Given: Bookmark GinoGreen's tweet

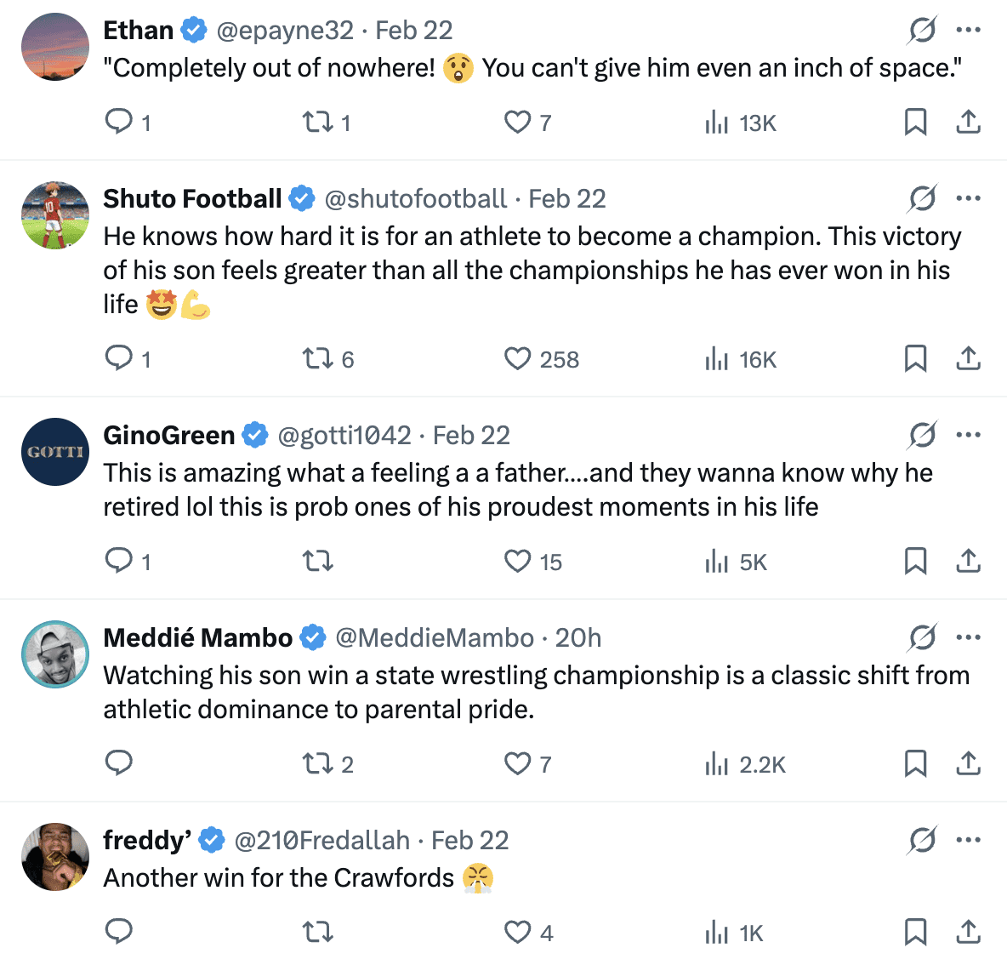Looking at the screenshot, I should (915, 561).
